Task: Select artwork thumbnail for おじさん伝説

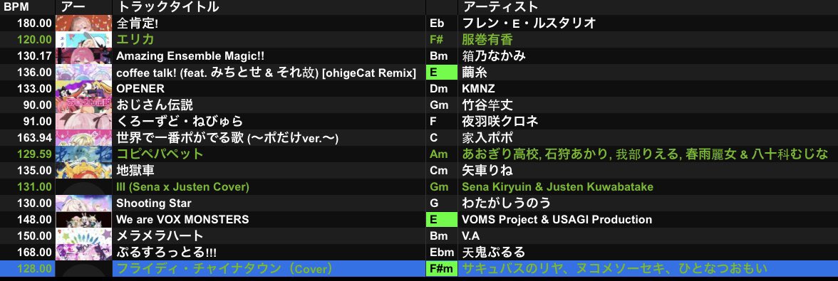Action: (x=83, y=105)
